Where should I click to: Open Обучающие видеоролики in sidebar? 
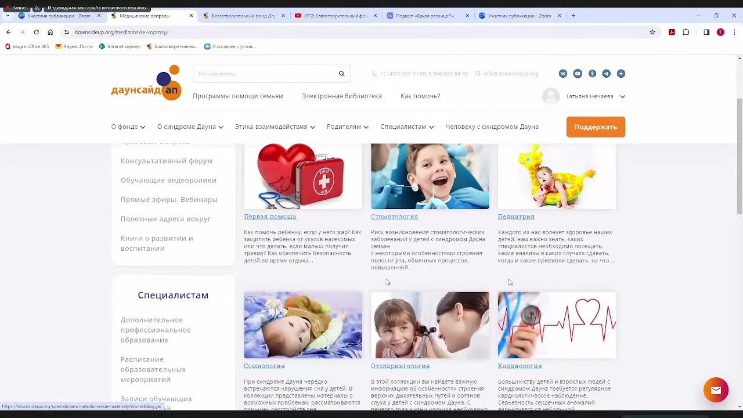point(168,180)
